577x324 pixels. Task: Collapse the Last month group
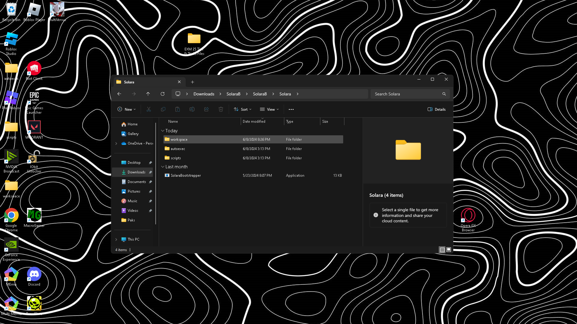[163, 167]
